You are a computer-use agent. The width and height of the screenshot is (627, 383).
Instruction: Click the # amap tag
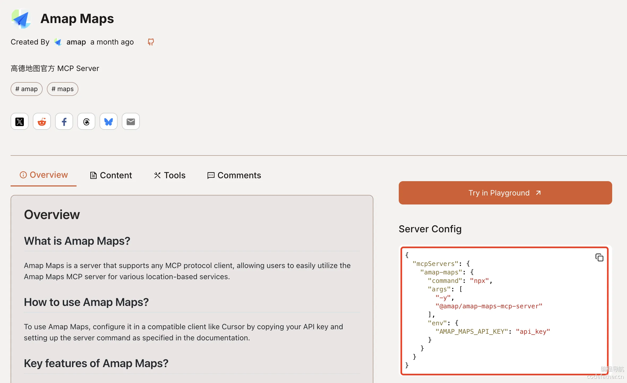(26, 89)
